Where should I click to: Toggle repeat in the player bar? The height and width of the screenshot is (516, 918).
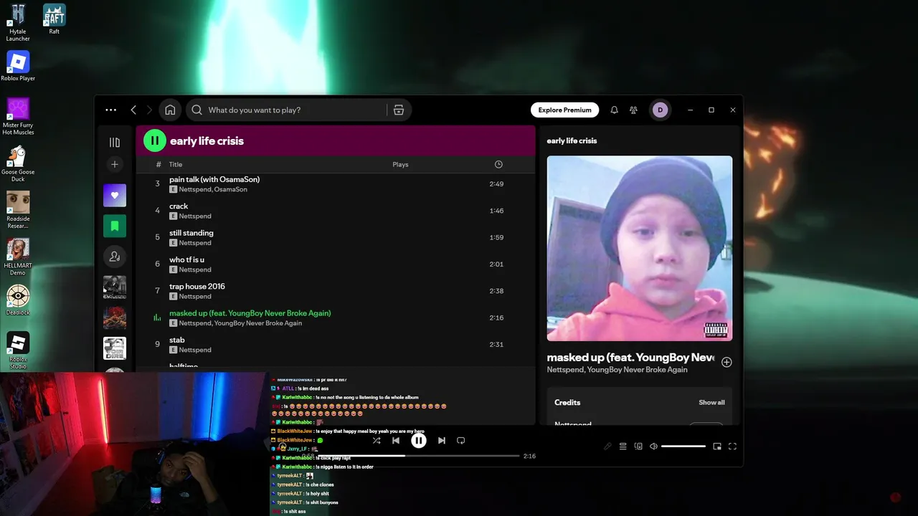pyautogui.click(x=461, y=441)
